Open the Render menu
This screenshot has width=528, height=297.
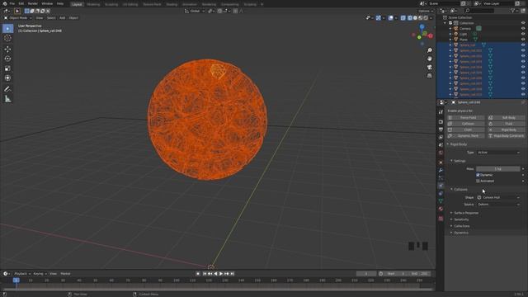(x=33, y=3)
